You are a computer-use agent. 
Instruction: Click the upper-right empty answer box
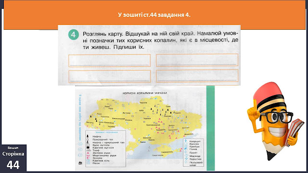[x=197, y=60]
